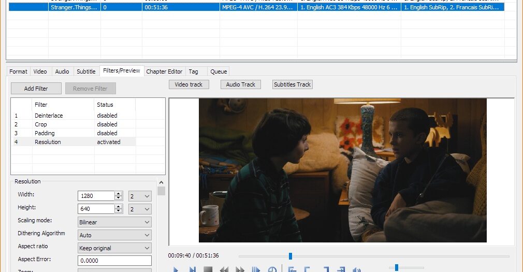Click the options panel scroll up arrow
523x272 pixels.
click(161, 182)
